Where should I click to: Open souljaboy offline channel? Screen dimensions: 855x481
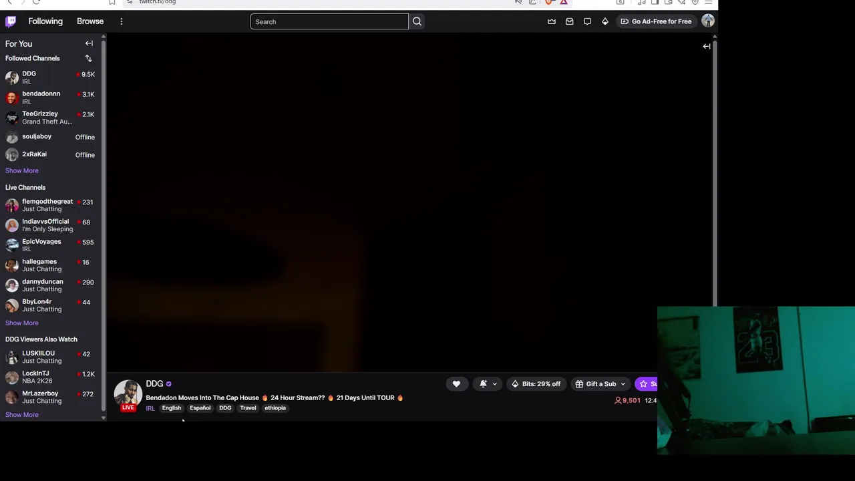[x=51, y=137]
